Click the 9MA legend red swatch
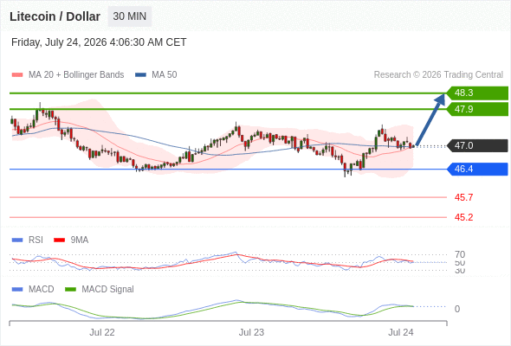 pos(59,240)
